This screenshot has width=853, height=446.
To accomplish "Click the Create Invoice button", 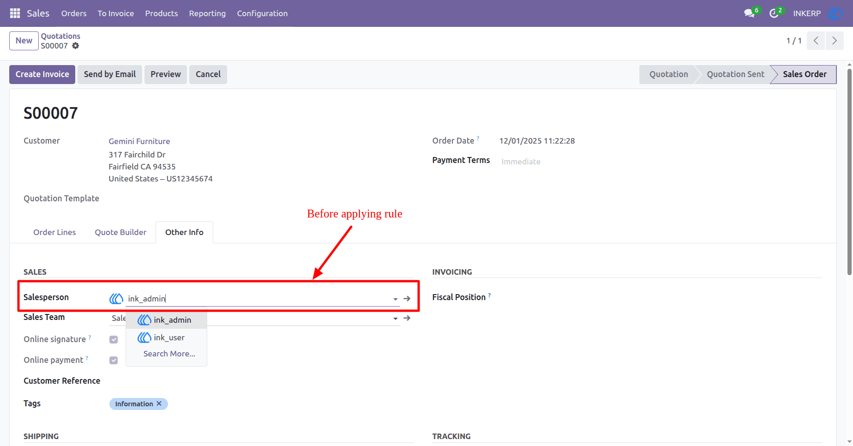I will coord(42,74).
